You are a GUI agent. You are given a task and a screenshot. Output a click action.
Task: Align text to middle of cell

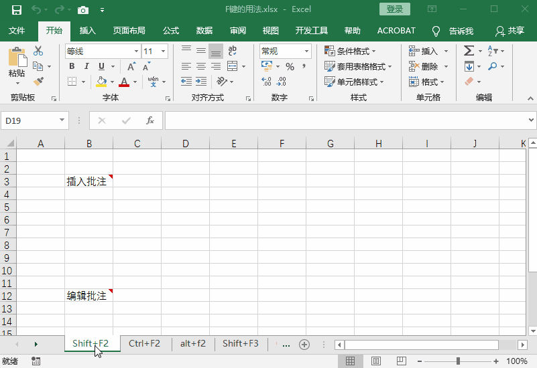[201, 51]
